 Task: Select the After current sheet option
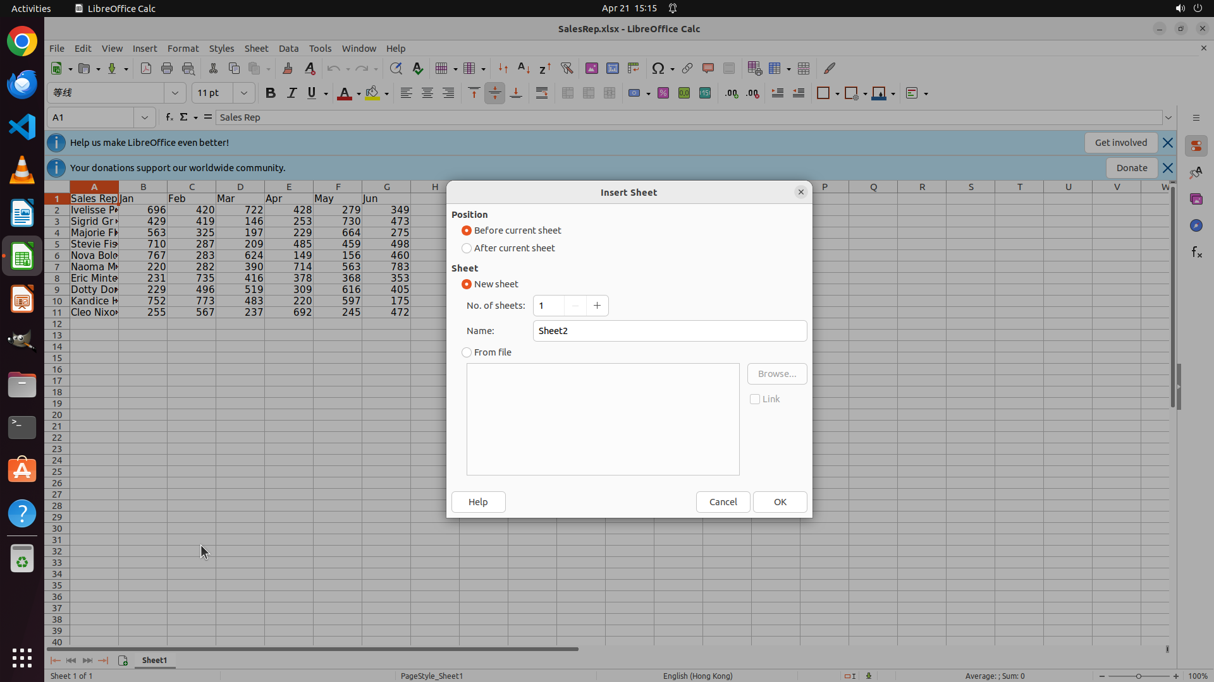point(467,248)
